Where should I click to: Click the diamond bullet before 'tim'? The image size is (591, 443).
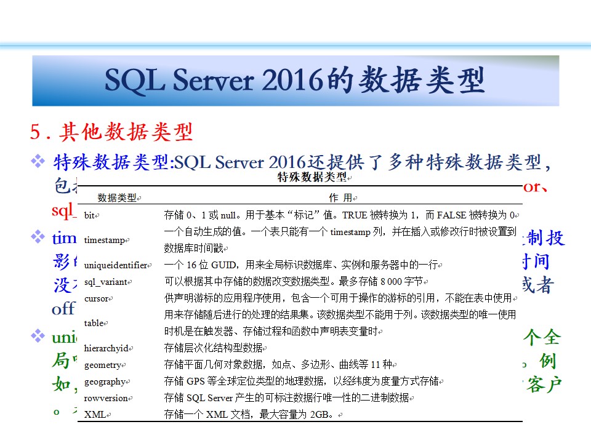38,237
